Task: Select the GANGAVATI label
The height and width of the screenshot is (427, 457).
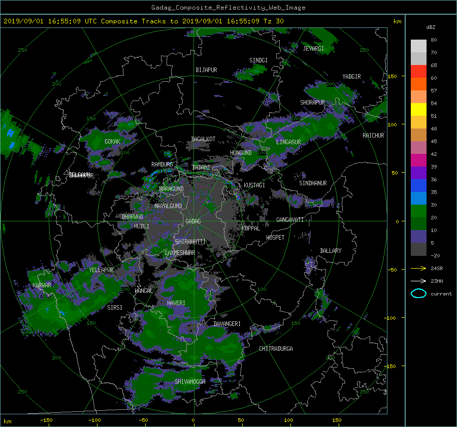Action: (x=290, y=220)
